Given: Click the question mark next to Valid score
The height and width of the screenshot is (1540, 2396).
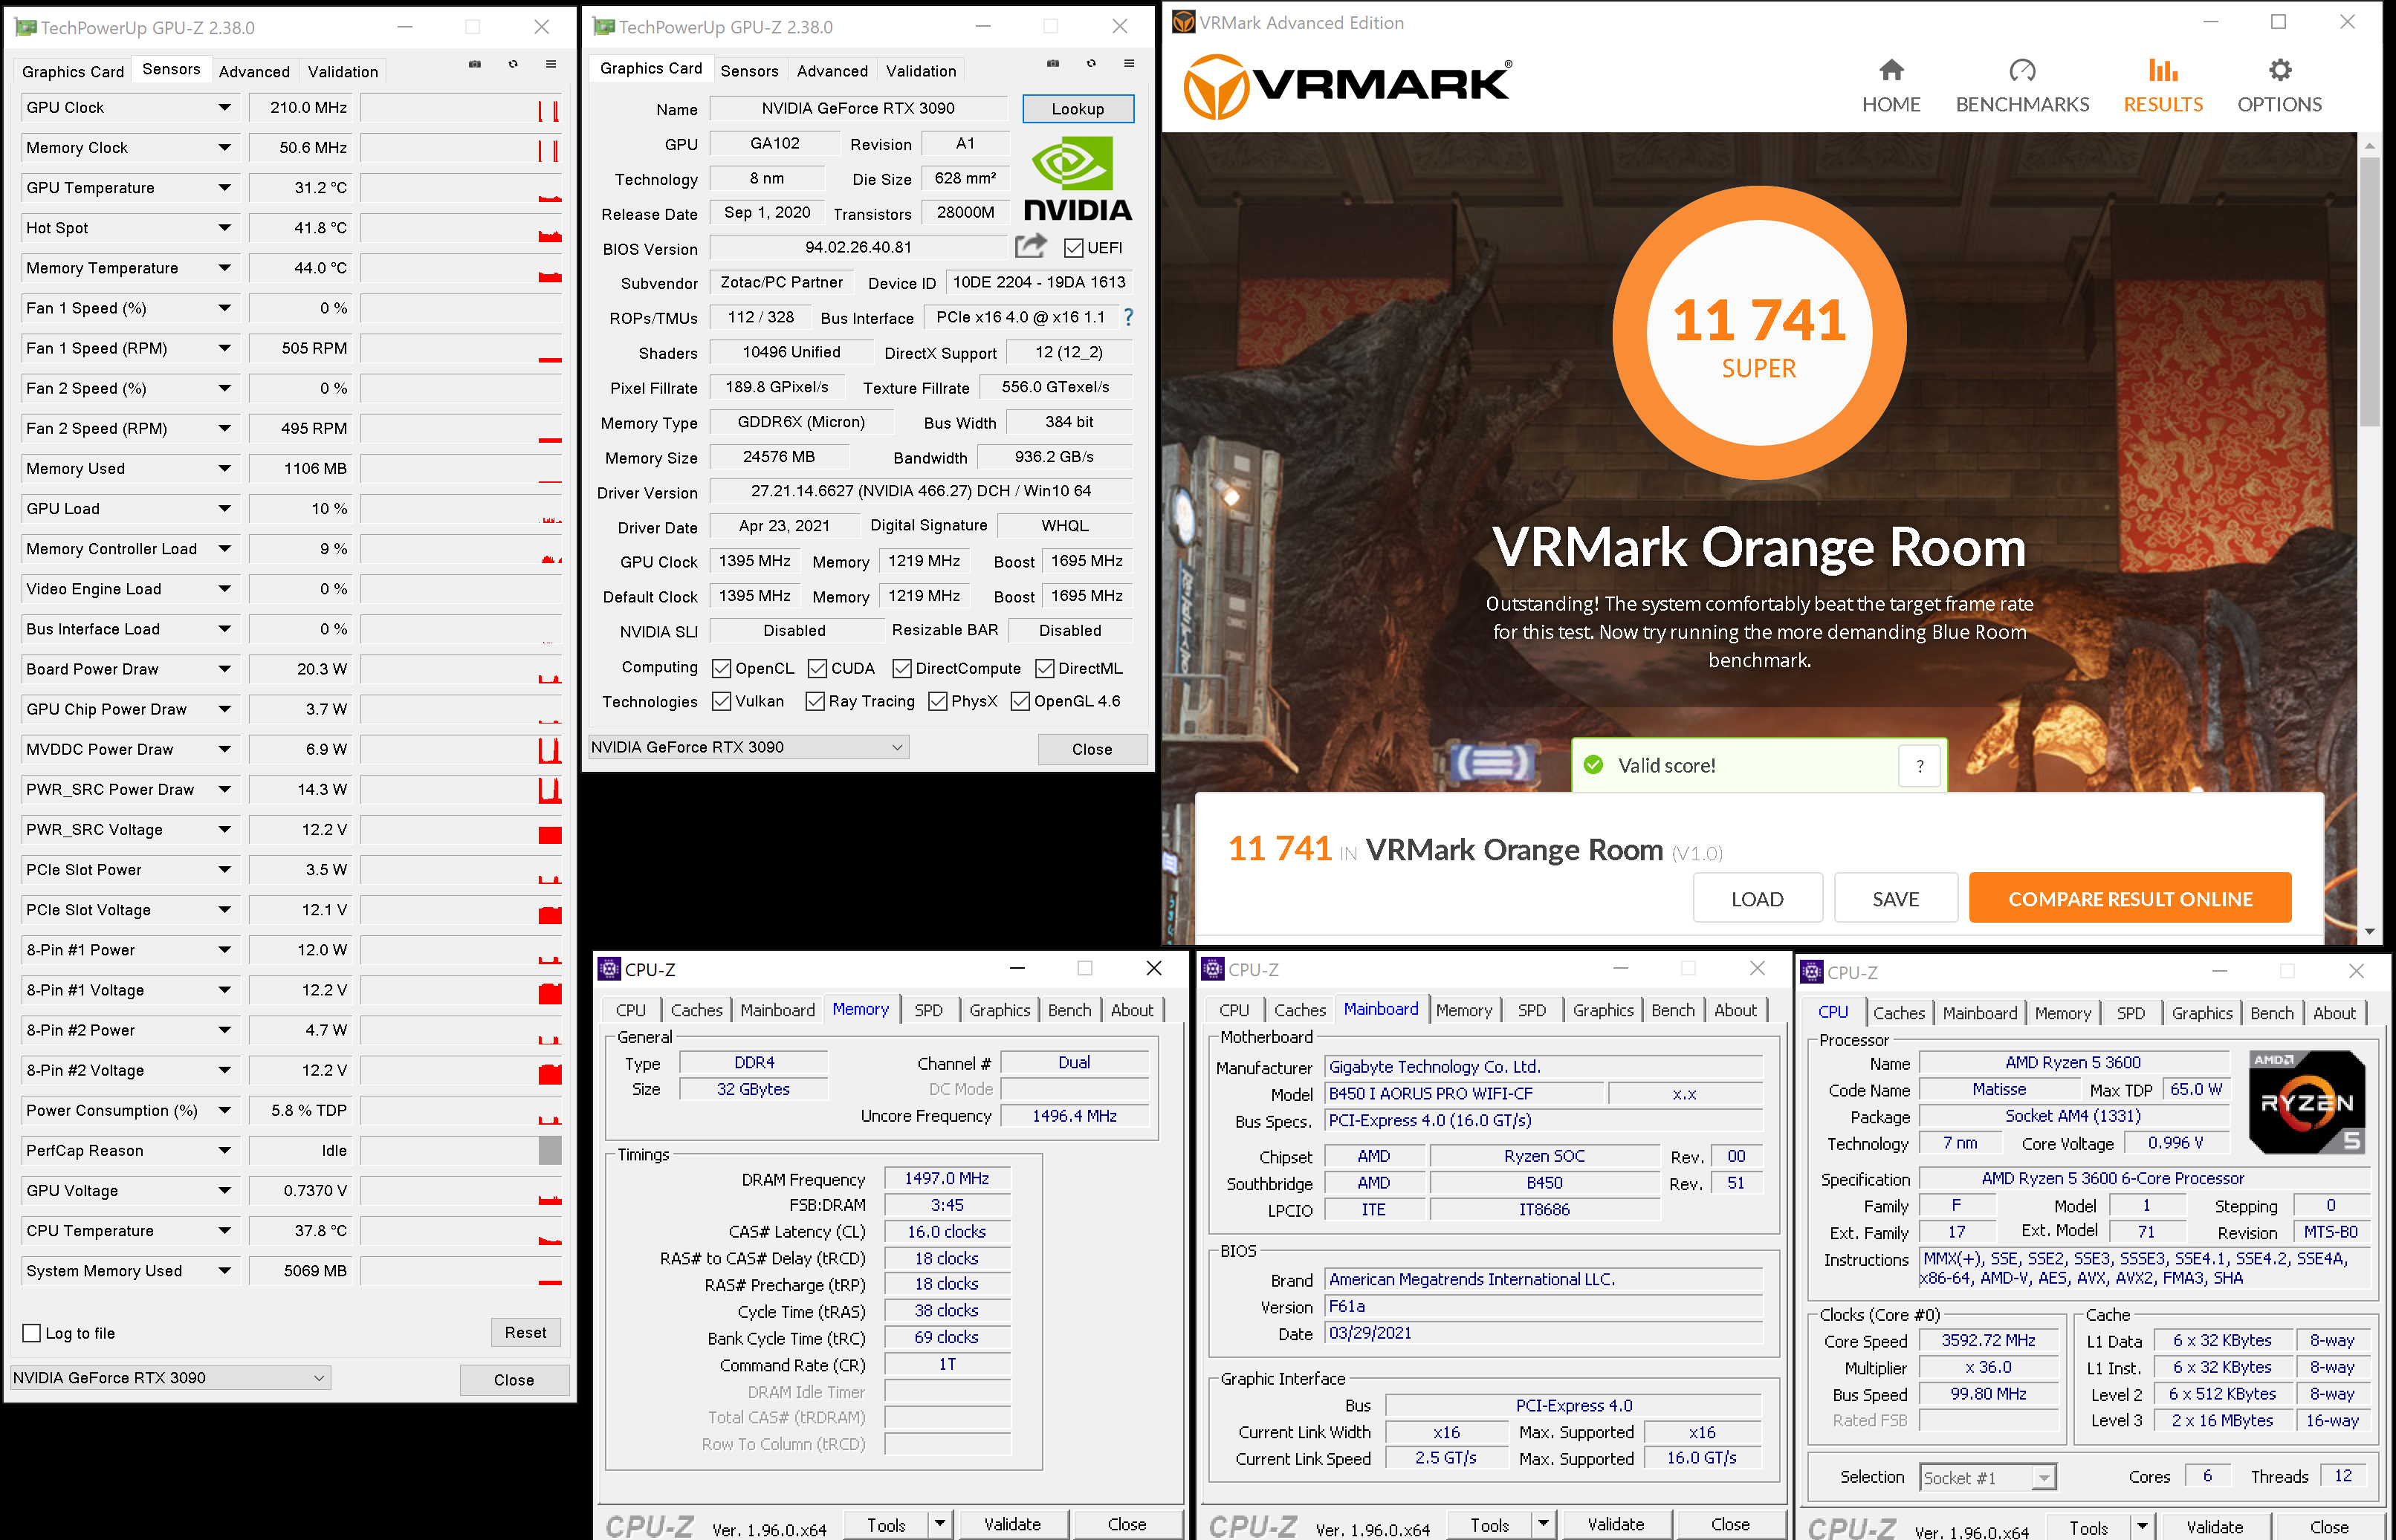Looking at the screenshot, I should point(1920,766).
